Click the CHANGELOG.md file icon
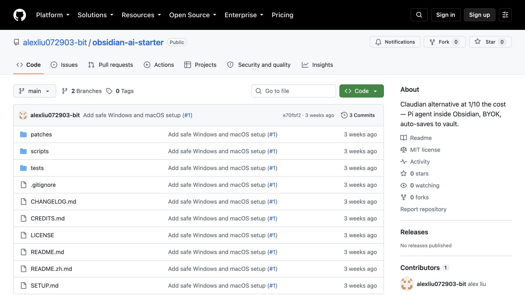This screenshot has width=525, height=295. click(23, 202)
